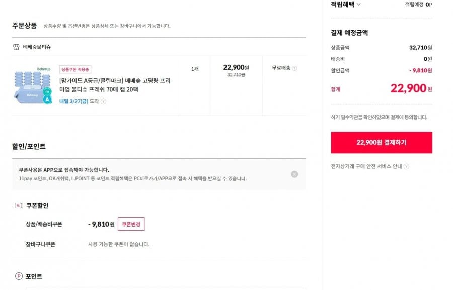Click the help icon beside 전자상거래 구매 안전 서비스 안내
The image size is (453, 290).
point(407,167)
